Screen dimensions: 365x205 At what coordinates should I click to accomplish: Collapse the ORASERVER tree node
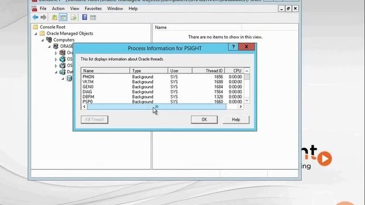50,47
